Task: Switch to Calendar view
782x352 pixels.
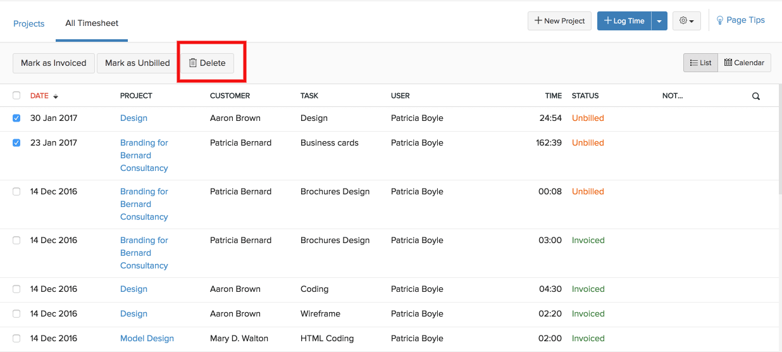Action: coord(744,63)
